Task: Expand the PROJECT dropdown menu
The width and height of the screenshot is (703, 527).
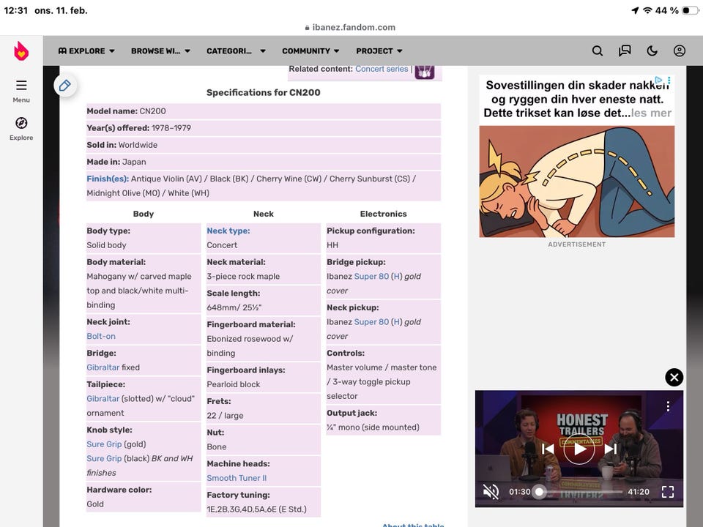Action: (x=379, y=51)
